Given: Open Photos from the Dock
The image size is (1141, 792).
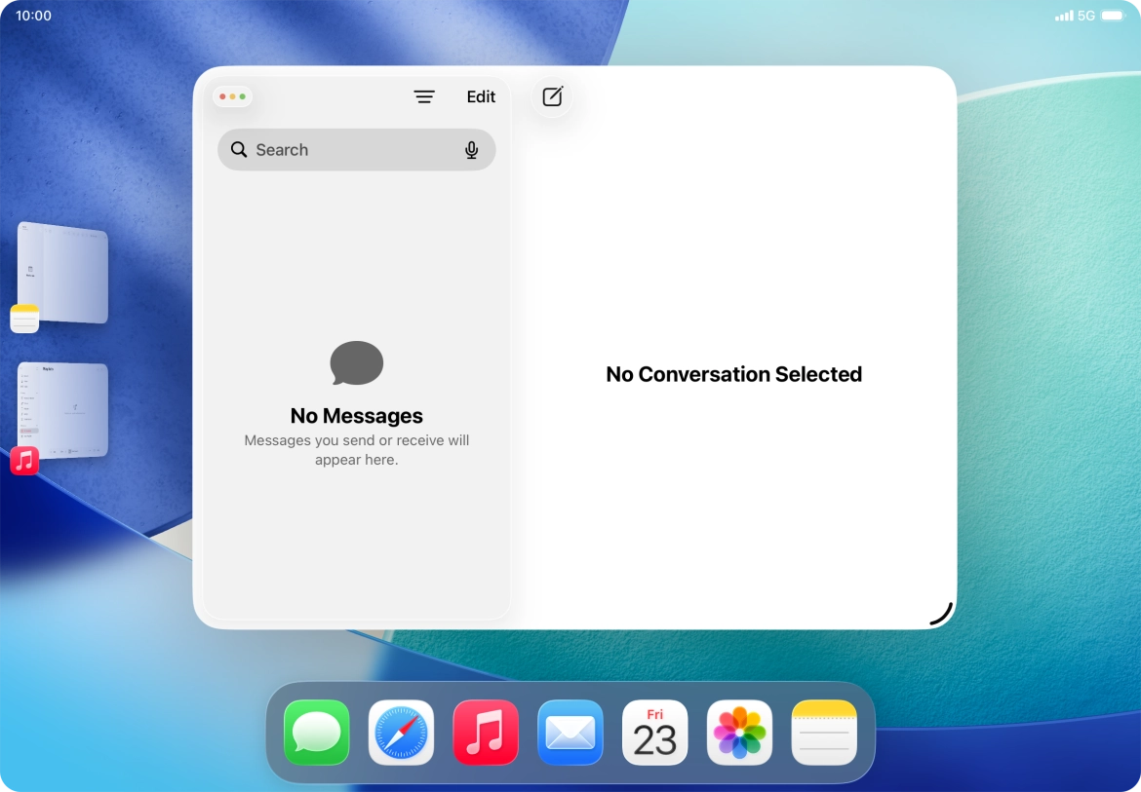Looking at the screenshot, I should (x=738, y=733).
